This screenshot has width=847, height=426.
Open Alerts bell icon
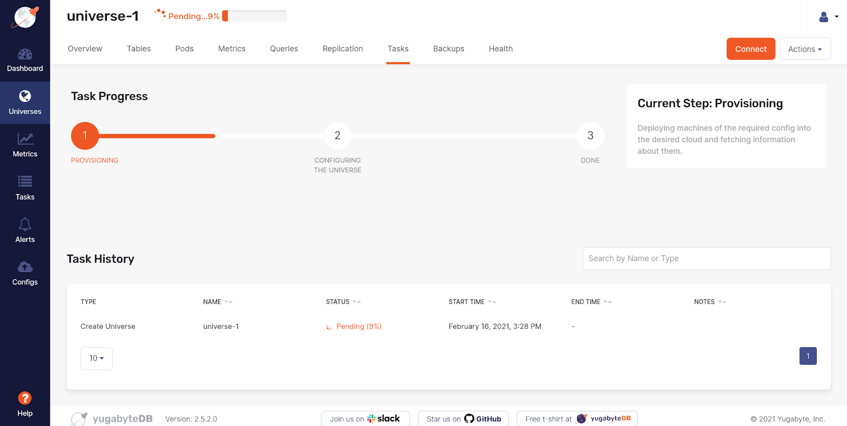[x=25, y=225]
